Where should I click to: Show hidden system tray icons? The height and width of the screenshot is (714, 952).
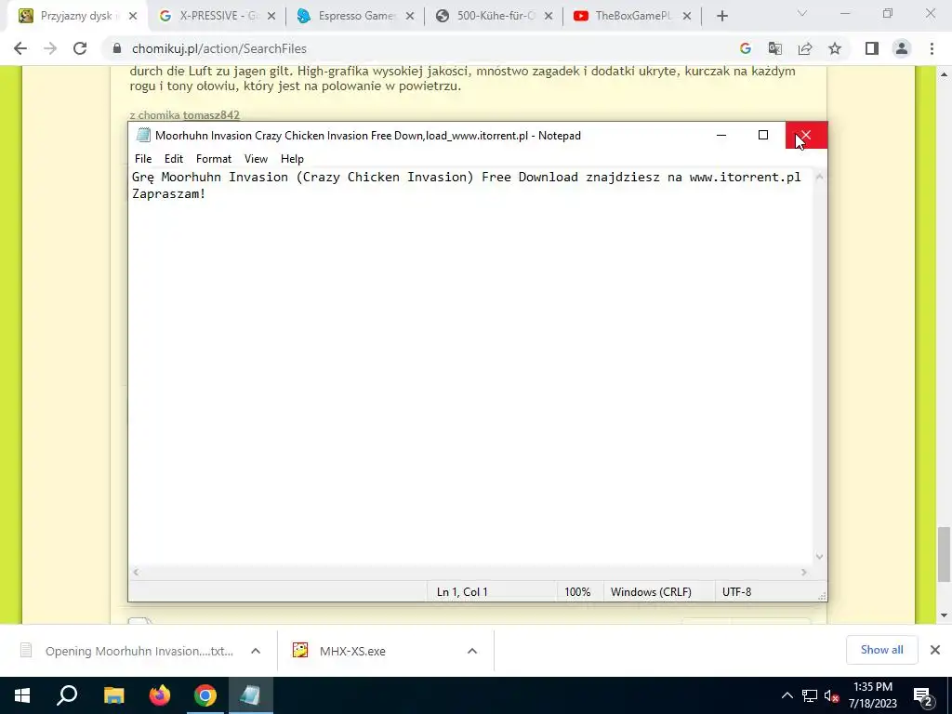[x=787, y=695]
